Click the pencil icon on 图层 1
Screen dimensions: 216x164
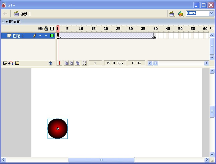(x=34, y=36)
